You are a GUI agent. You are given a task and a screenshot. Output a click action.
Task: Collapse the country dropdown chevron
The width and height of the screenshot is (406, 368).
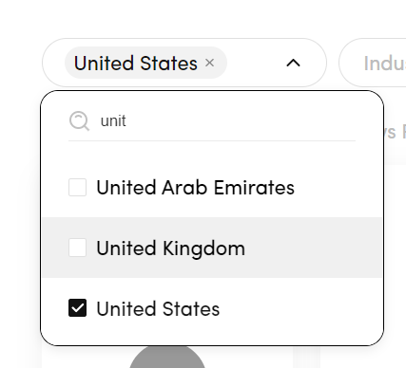tap(293, 63)
